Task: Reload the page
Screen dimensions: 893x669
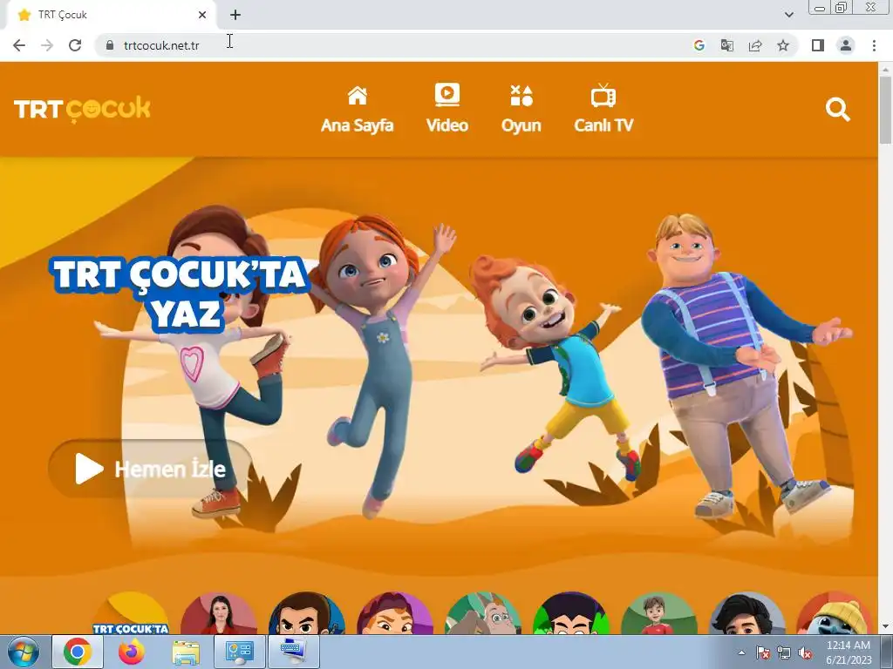Action: pos(75,45)
